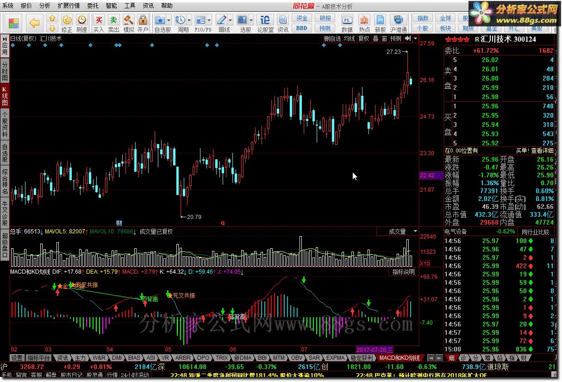Toggle the 预测 forecast chart button

pyautogui.click(x=396, y=39)
